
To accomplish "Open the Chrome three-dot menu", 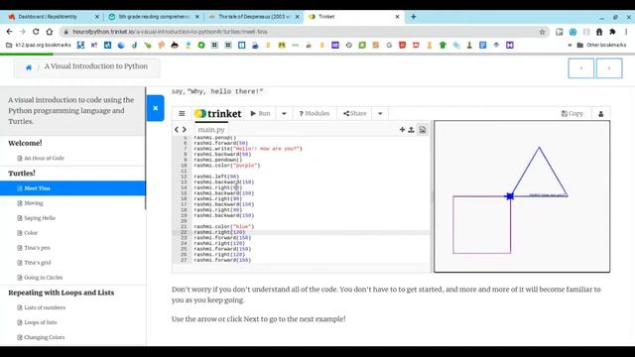I will (x=626, y=32).
